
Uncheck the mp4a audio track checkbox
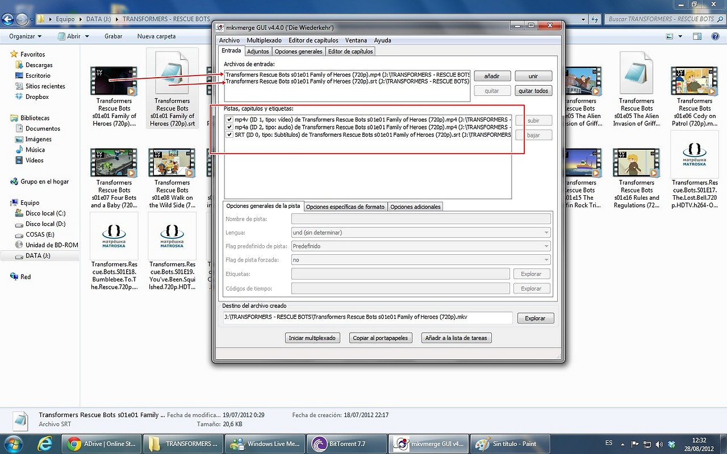(x=229, y=127)
